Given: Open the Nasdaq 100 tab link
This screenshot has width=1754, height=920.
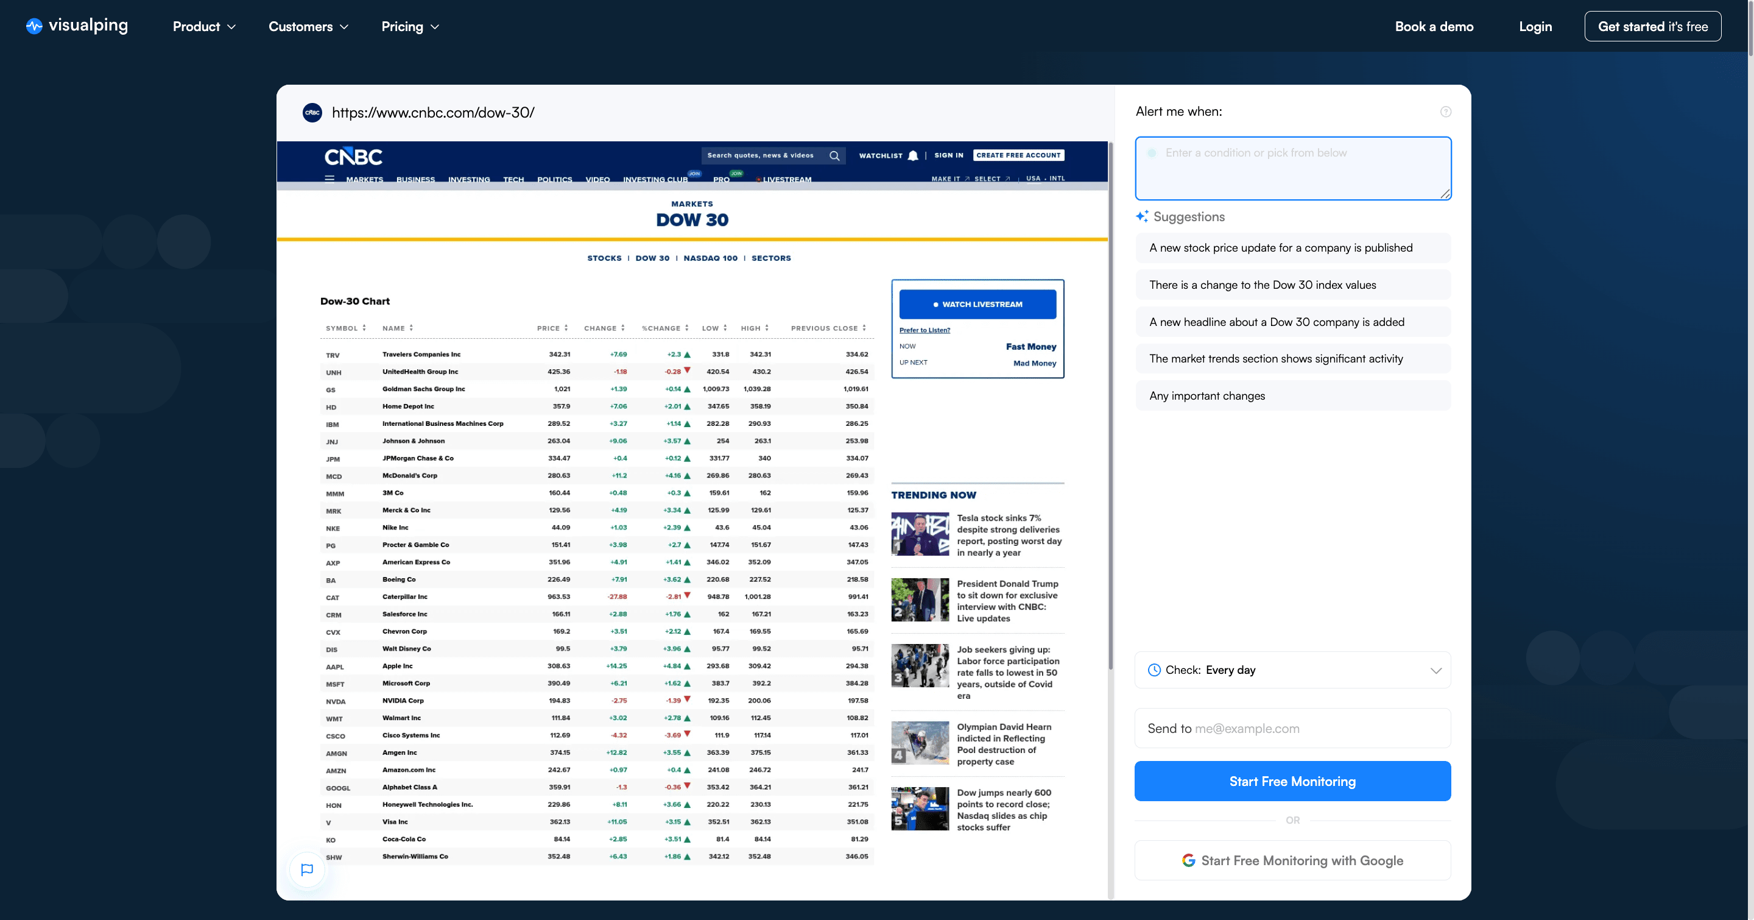Looking at the screenshot, I should 710,258.
